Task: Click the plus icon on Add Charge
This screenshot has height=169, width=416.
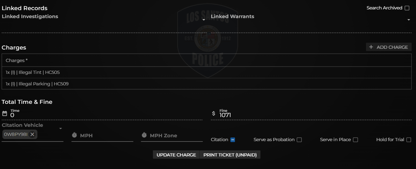Action: [x=371, y=47]
